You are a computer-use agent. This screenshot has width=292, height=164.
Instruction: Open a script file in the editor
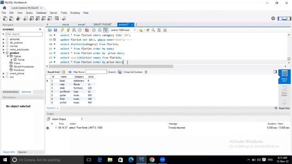50,30
